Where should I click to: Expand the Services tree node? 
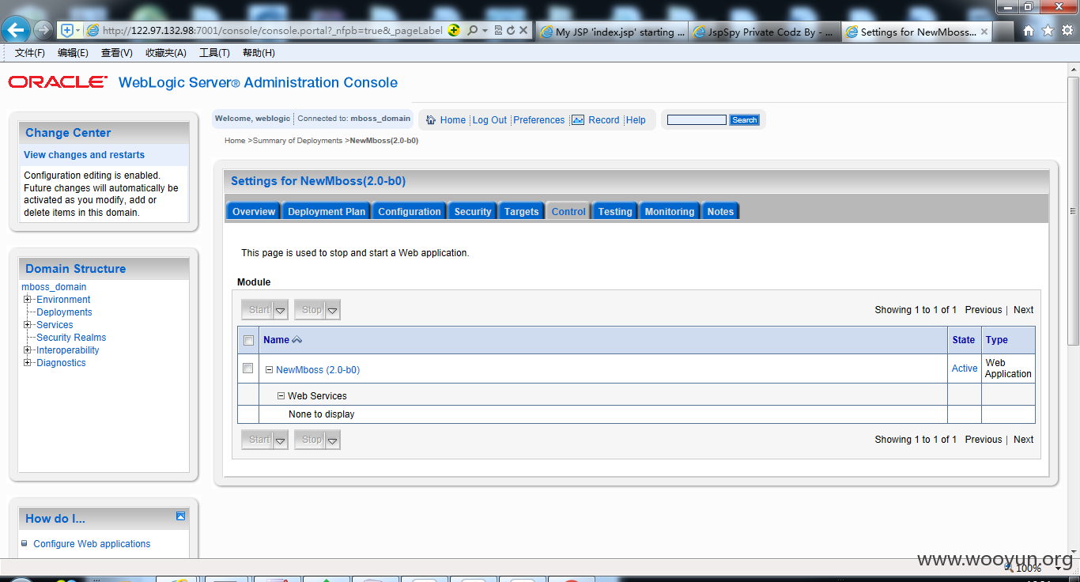28,325
